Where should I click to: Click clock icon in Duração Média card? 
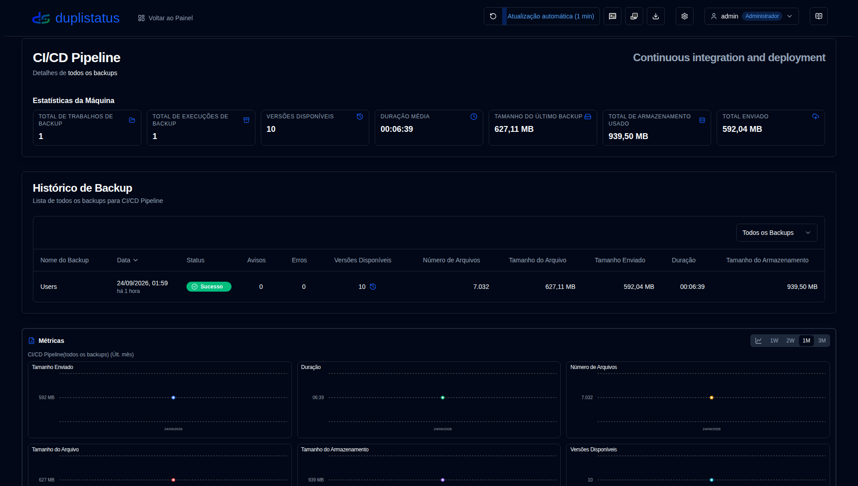pyautogui.click(x=474, y=117)
